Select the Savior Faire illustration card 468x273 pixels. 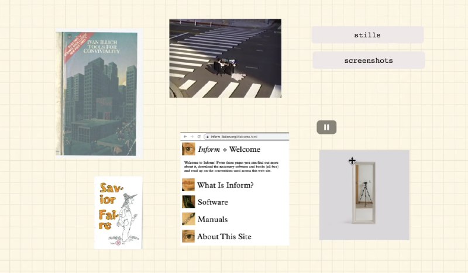[x=118, y=213]
